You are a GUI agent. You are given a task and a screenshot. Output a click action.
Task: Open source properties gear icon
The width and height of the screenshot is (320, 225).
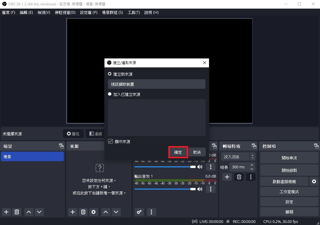coord(94,212)
